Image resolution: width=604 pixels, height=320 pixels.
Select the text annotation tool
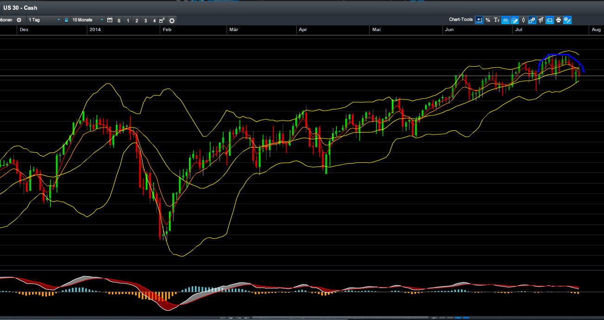tap(497, 20)
